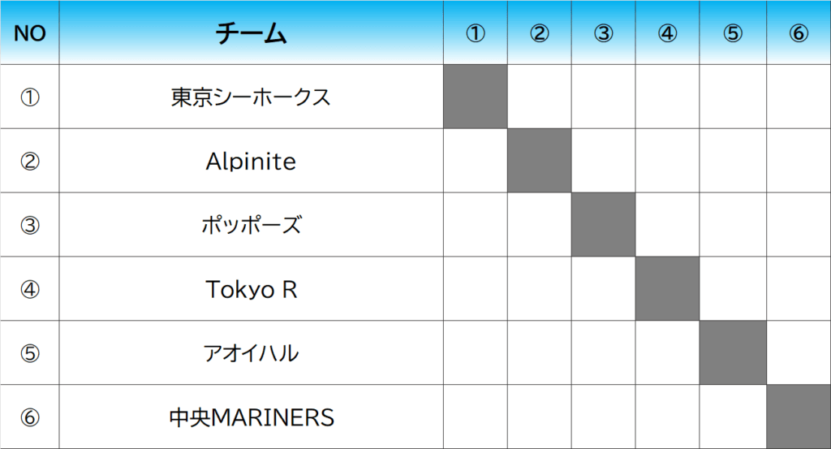Select the gray cell in Tokyo R row
831x449 pixels.
pos(667,290)
